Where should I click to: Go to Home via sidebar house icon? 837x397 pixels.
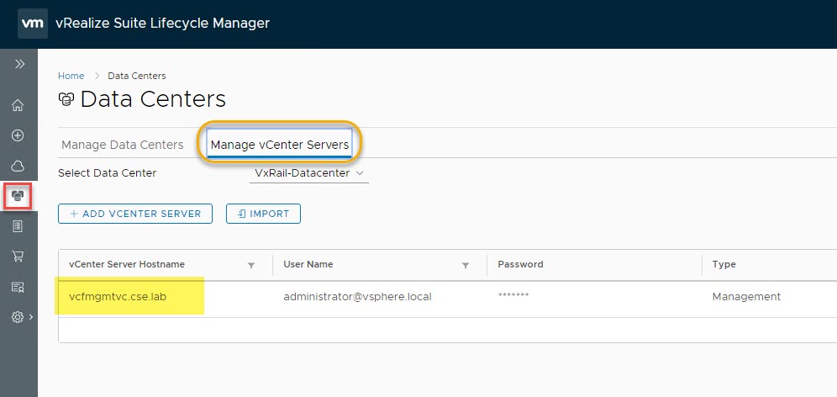(x=18, y=105)
